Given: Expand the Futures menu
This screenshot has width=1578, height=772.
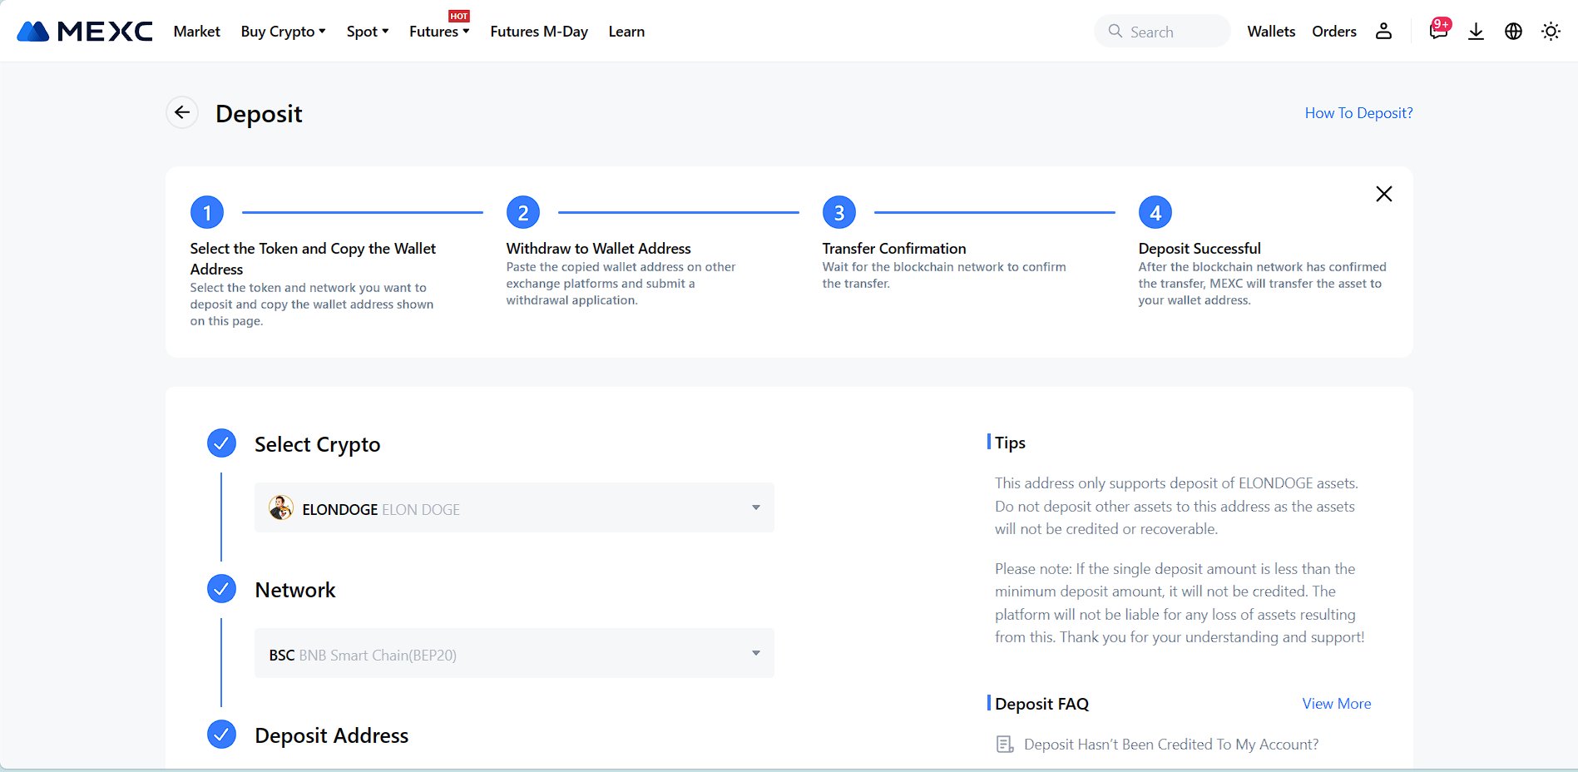Looking at the screenshot, I should click(x=439, y=32).
